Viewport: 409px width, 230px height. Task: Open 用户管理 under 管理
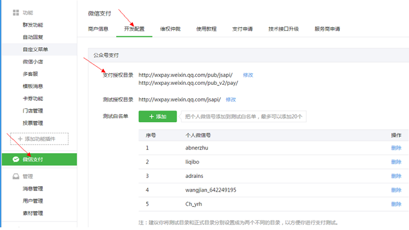click(x=33, y=201)
